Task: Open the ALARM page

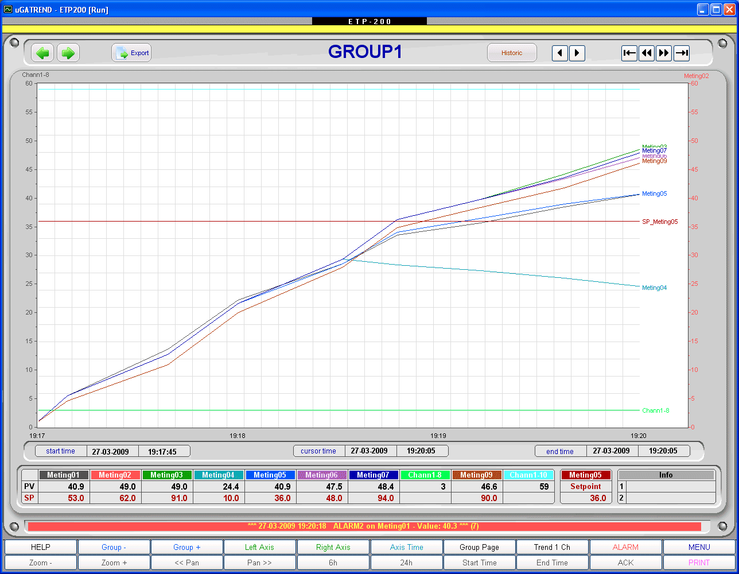Action: [626, 547]
